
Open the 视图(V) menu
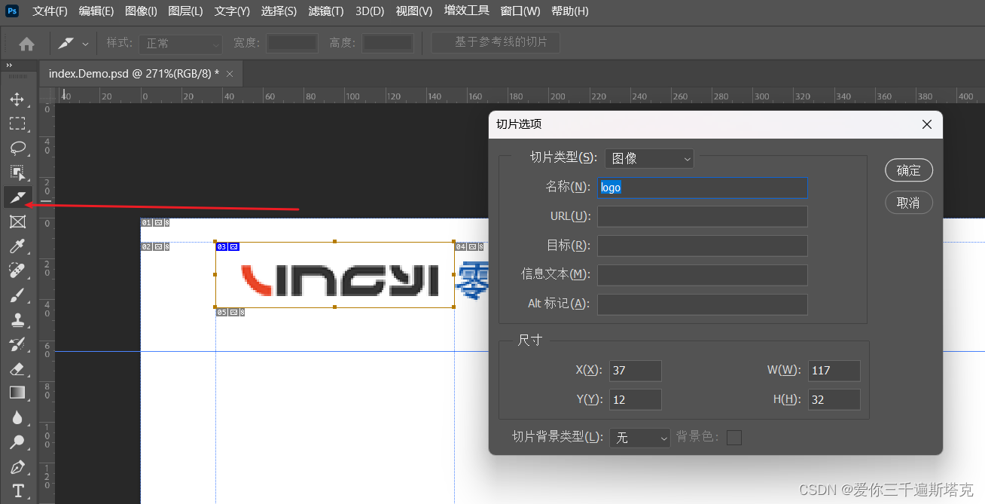414,11
